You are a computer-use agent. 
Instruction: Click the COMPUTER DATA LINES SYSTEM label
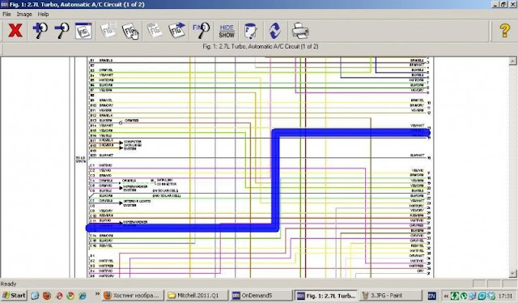coord(133,145)
